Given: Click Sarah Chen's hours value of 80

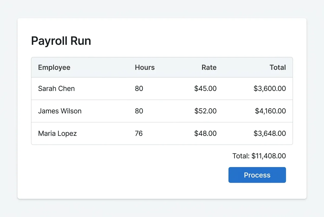Looking at the screenshot, I should click(x=139, y=88).
